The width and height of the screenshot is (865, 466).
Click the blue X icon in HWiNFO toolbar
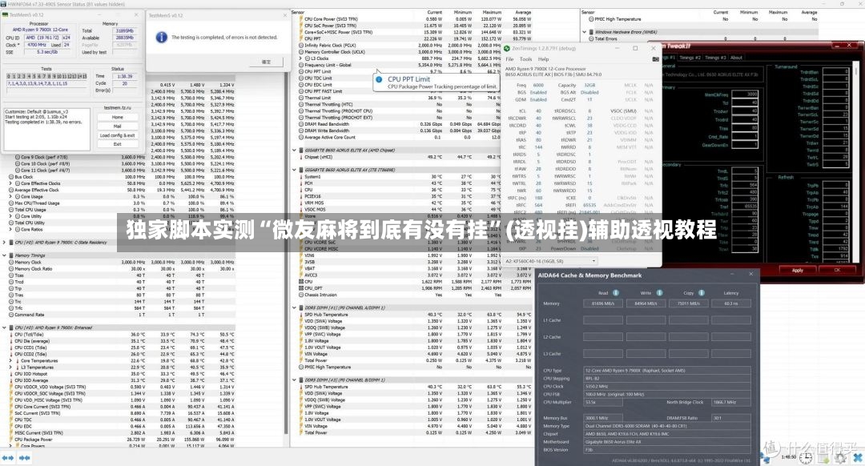(857, 458)
